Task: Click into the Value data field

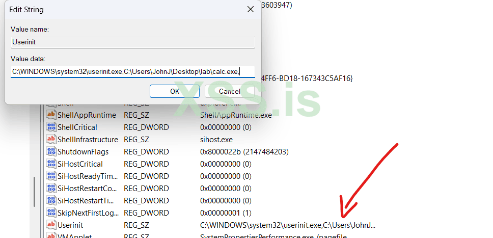Action: point(133,71)
